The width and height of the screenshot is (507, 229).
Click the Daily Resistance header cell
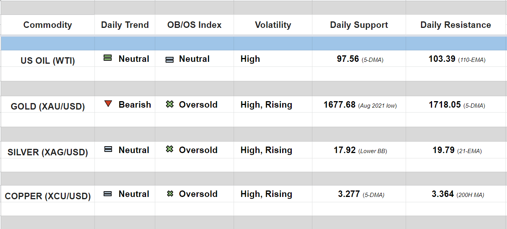point(456,25)
